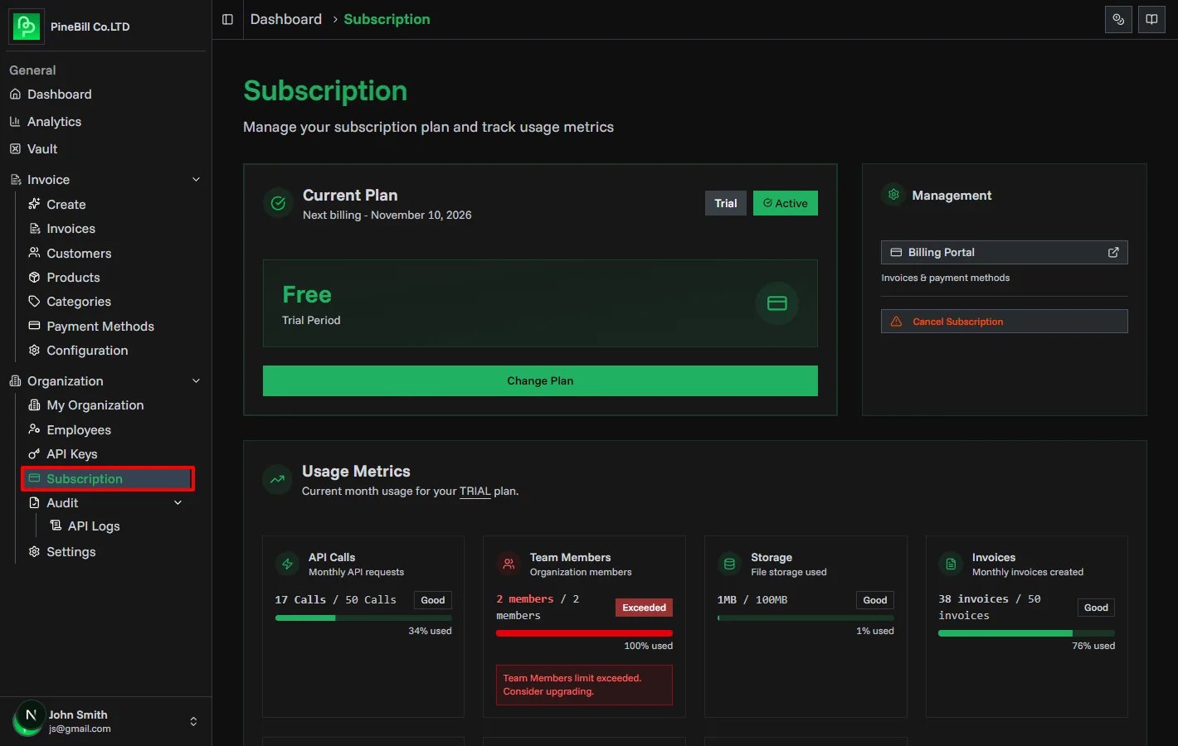Open the documentation book icon

coord(1151,19)
